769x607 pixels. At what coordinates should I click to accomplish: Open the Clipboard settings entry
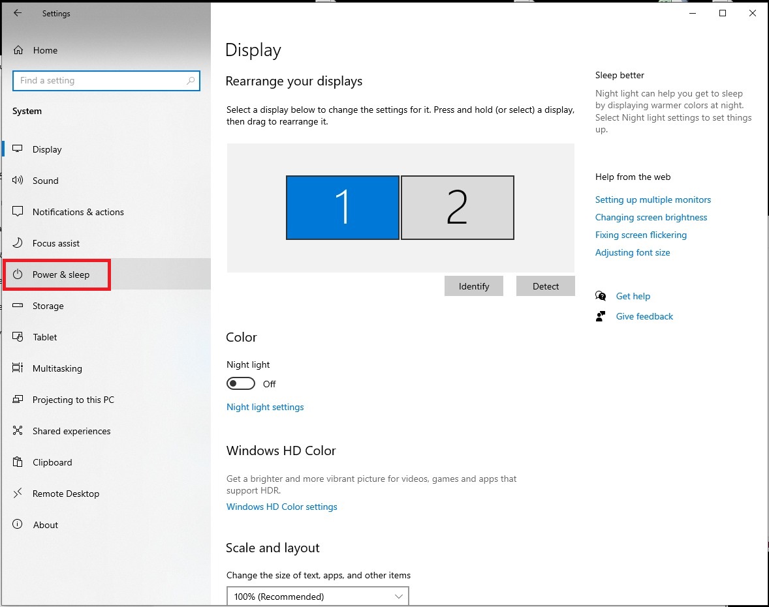[x=106, y=462]
